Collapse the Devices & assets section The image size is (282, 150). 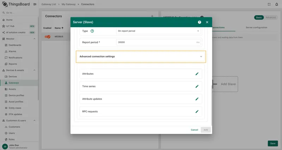(34, 70)
